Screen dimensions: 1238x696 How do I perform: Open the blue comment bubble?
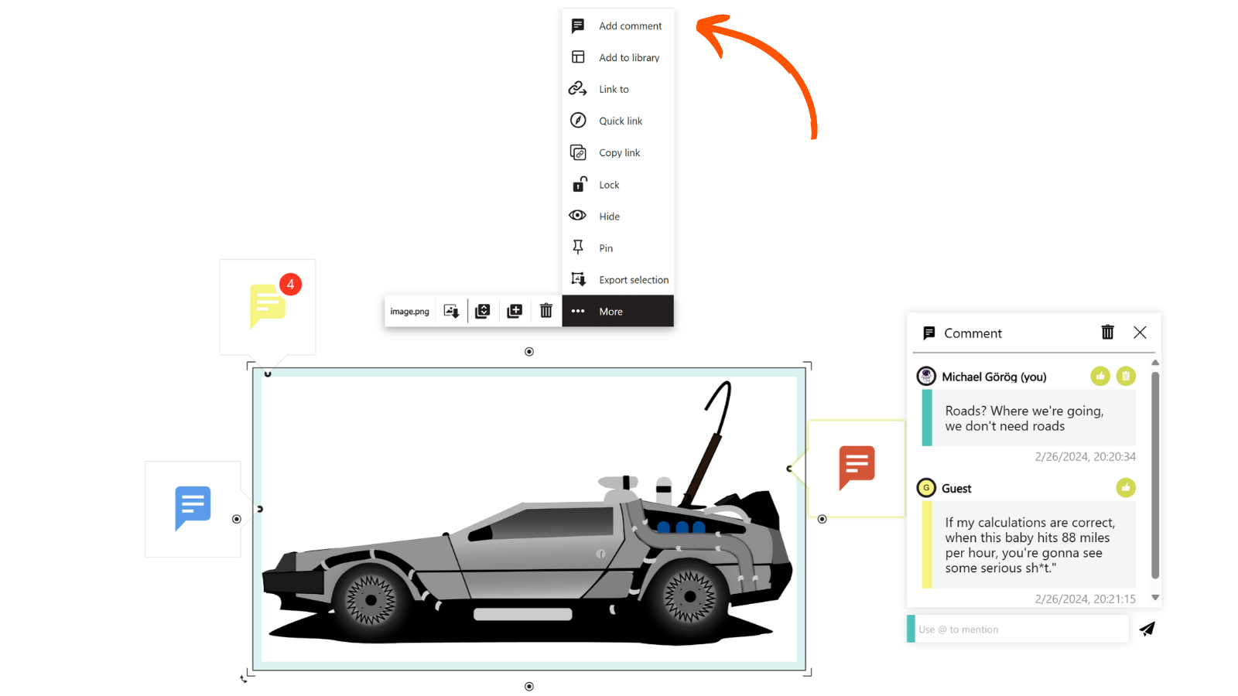pyautogui.click(x=193, y=507)
